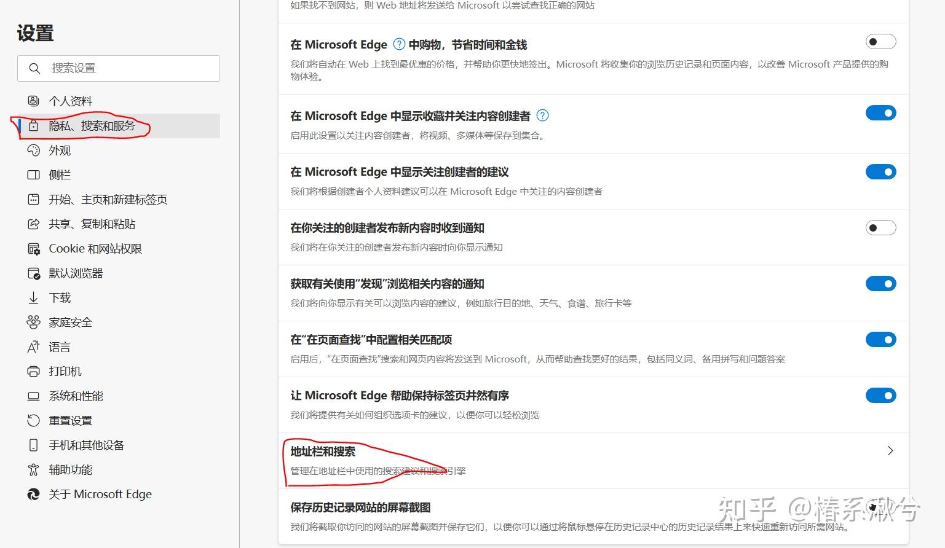The image size is (945, 548).
Task: Enable the 中购物，节省时间和金钱 toggle
Action: [880, 42]
